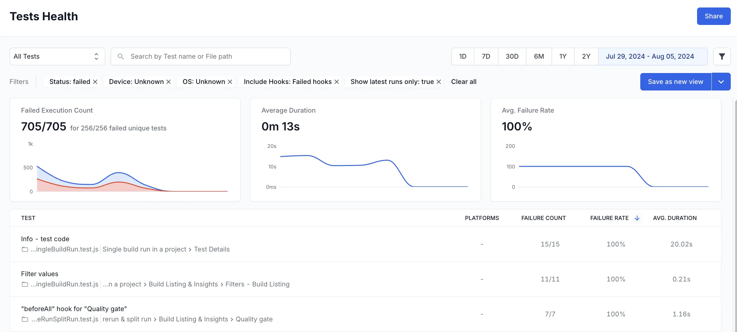
Task: Select the 1Y time range
Action: tap(563, 56)
